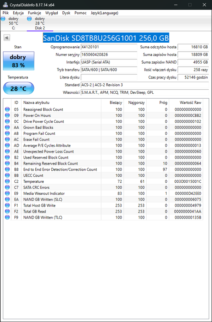Click Suma zapisów hosta value 18809 GB
This screenshot has width=212, height=322.
coord(193,55)
